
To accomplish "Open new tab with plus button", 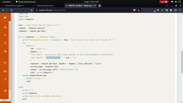I will point(100,6).
